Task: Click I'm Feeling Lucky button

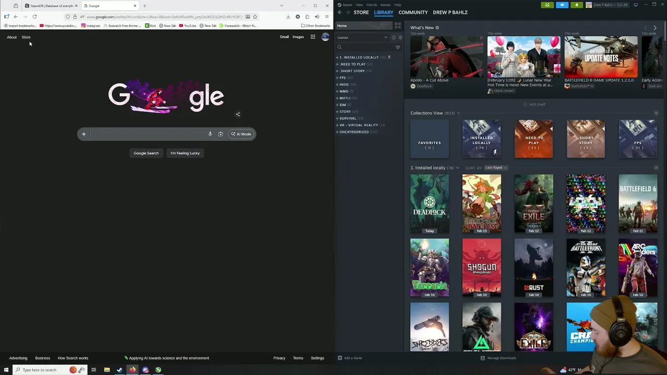Action: pos(185,153)
